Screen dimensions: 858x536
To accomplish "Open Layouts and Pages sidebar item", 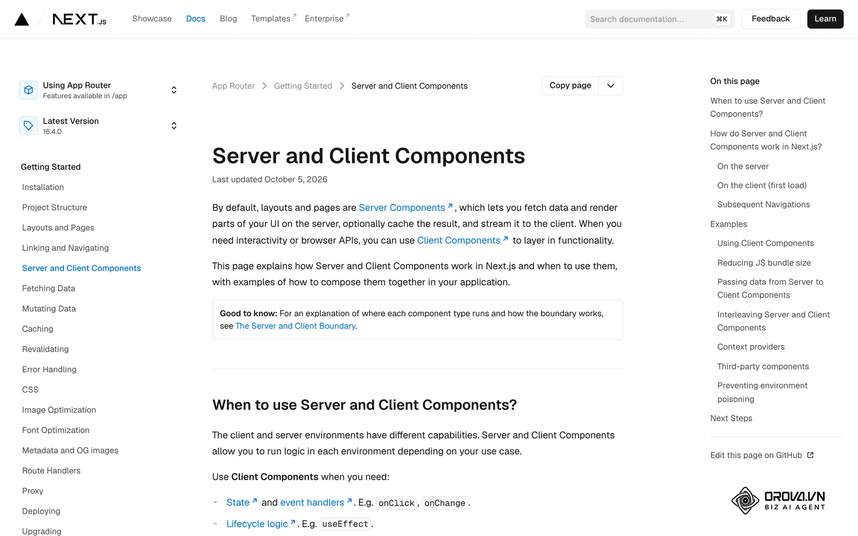I will point(58,228).
